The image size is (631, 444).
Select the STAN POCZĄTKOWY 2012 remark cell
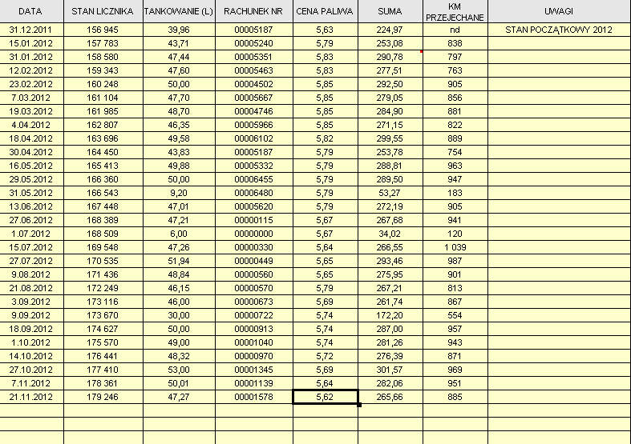558,30
